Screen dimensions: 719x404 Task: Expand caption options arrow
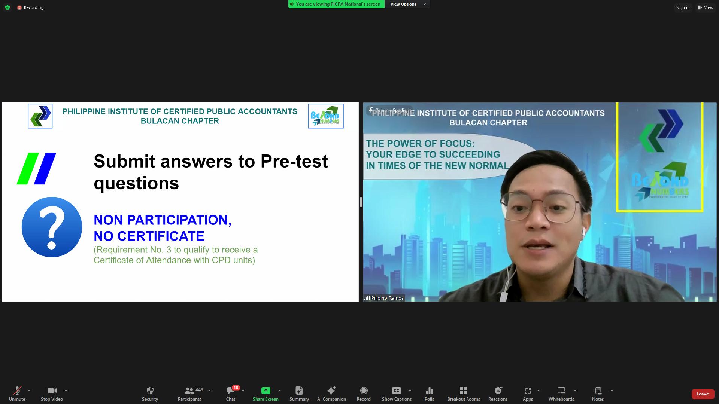click(410, 391)
